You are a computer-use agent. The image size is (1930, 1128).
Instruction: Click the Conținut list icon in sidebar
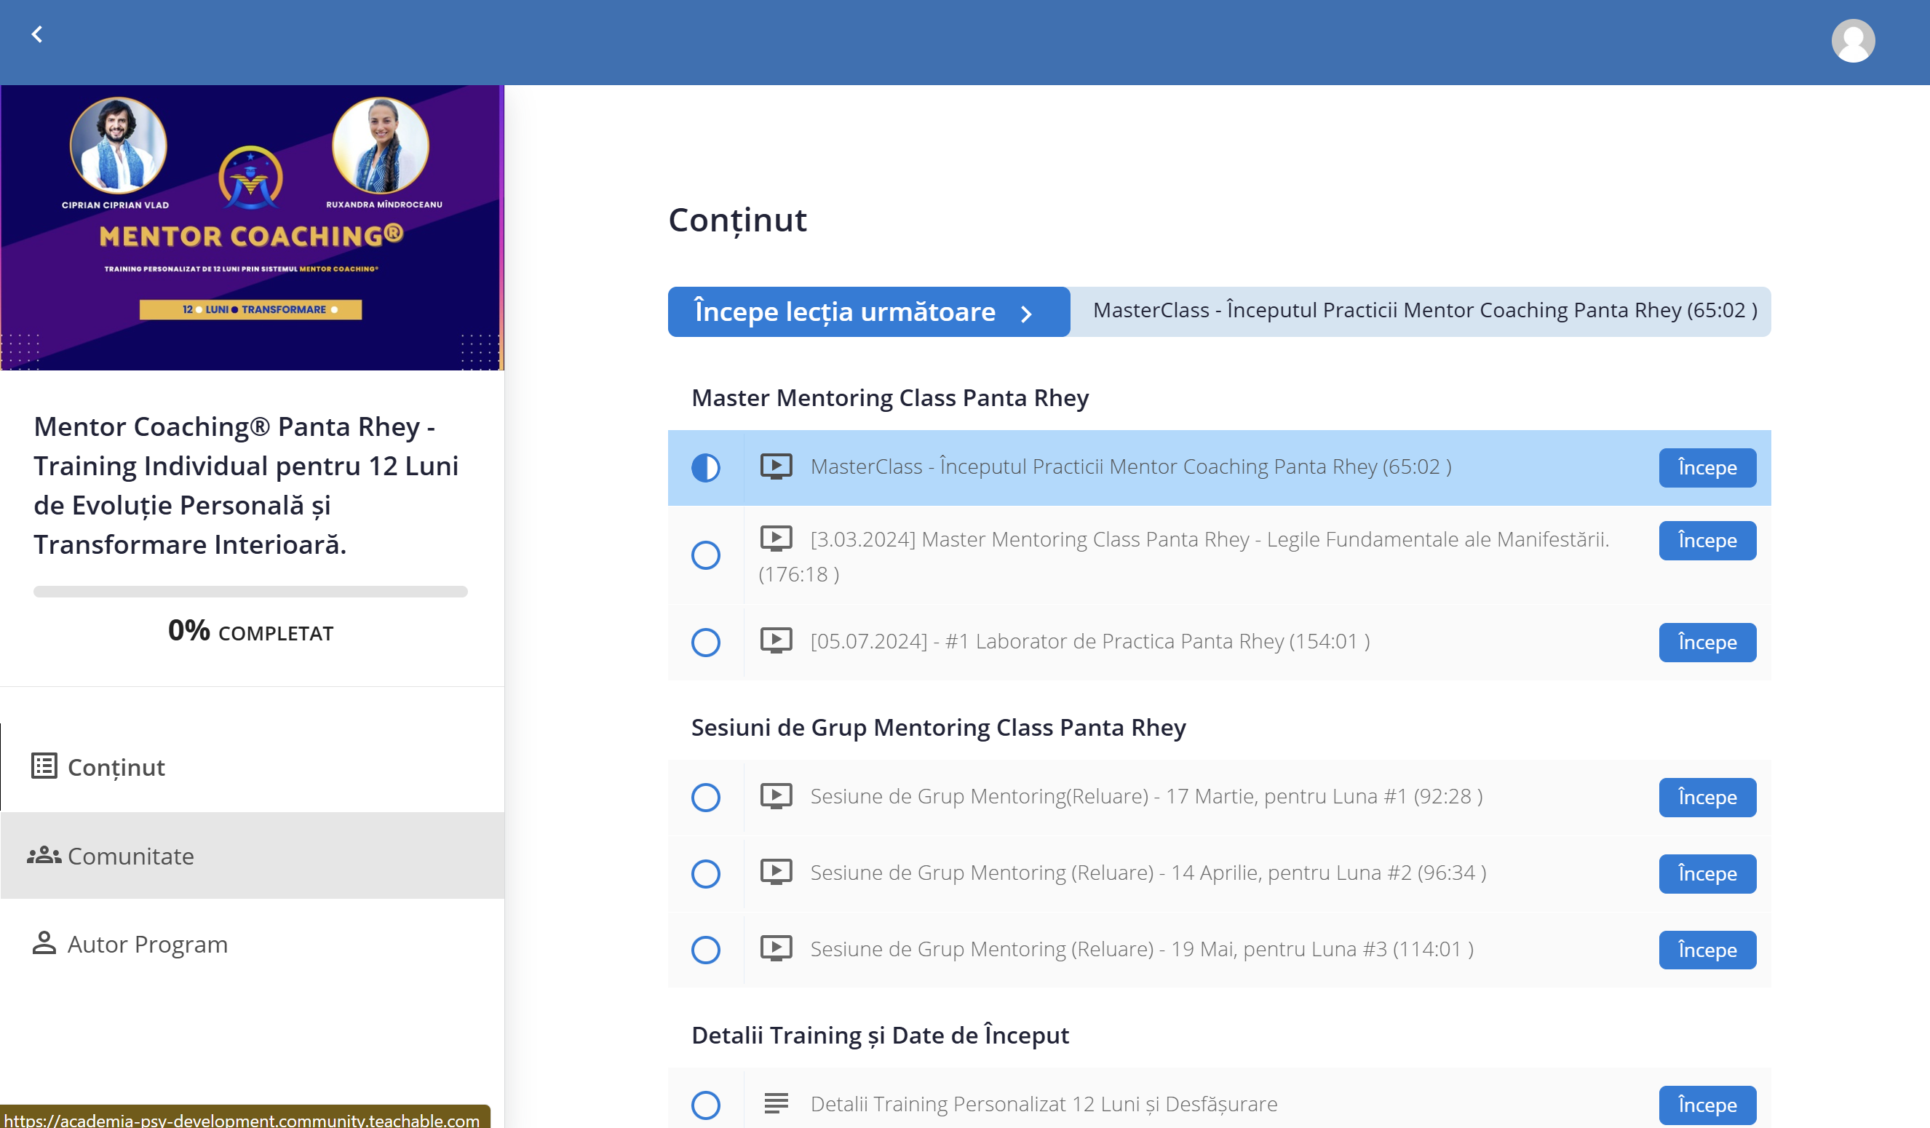(x=44, y=766)
